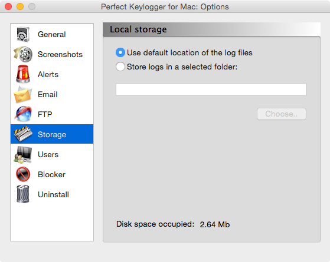Click the Choose.. folder button
The width and height of the screenshot is (330, 262).
(x=282, y=114)
